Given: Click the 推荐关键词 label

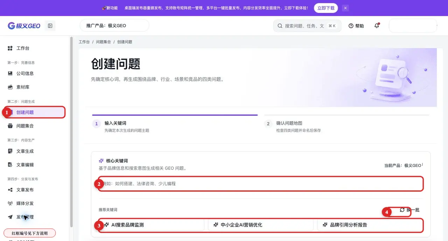Looking at the screenshot, I should pyautogui.click(x=108, y=210).
